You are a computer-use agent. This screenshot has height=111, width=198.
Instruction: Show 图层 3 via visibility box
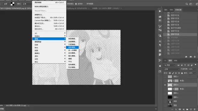coord(165,77)
